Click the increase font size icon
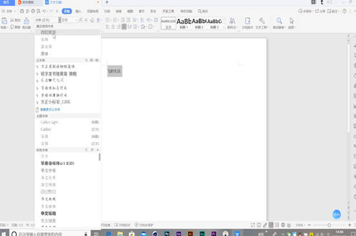This screenshot has height=236, width=356. click(81, 20)
